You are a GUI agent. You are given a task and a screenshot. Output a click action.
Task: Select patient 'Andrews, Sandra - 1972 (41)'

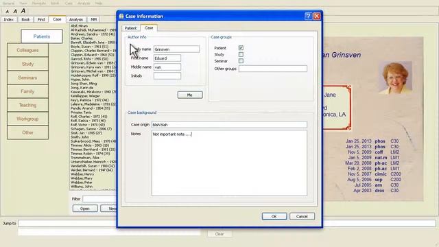[x=93, y=34]
